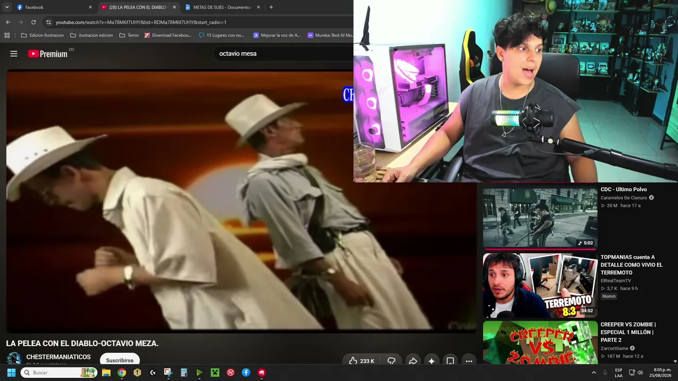Open TOPMANIAS cuenta A DETALLE video title

pyautogui.click(x=631, y=265)
